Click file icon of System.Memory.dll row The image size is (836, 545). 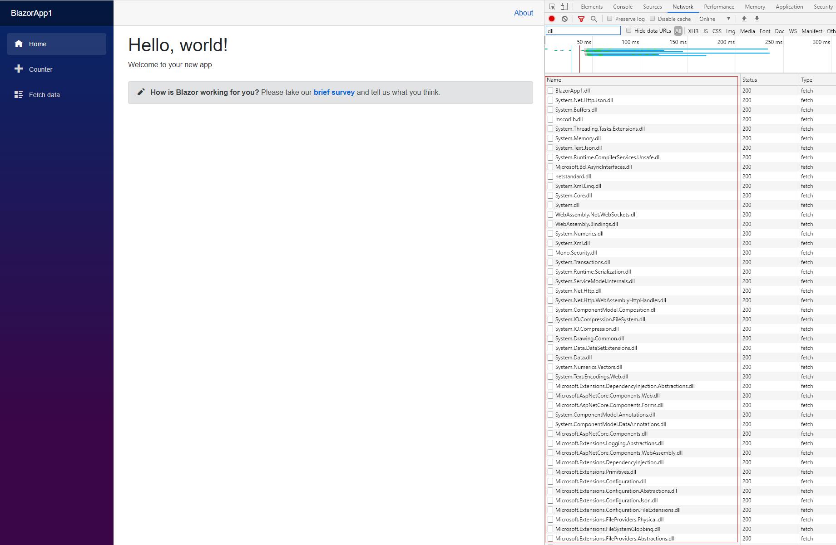550,138
